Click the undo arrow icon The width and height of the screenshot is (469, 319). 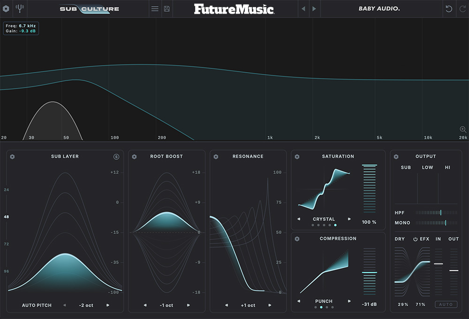pos(449,8)
